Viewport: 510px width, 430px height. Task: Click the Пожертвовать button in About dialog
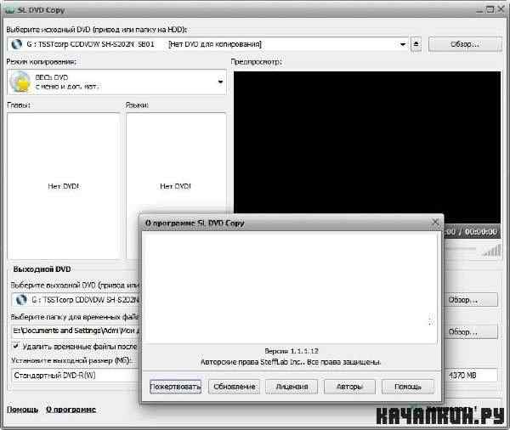(x=175, y=387)
